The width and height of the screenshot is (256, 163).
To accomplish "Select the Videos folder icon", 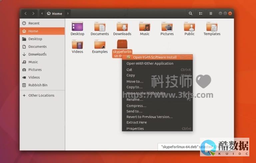I will [77, 44].
